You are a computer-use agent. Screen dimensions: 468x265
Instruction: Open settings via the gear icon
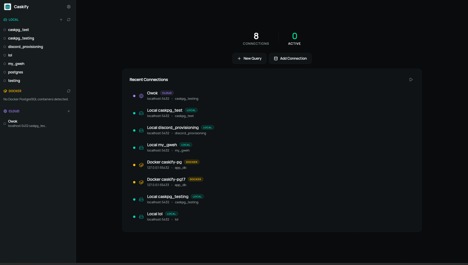pyautogui.click(x=69, y=7)
